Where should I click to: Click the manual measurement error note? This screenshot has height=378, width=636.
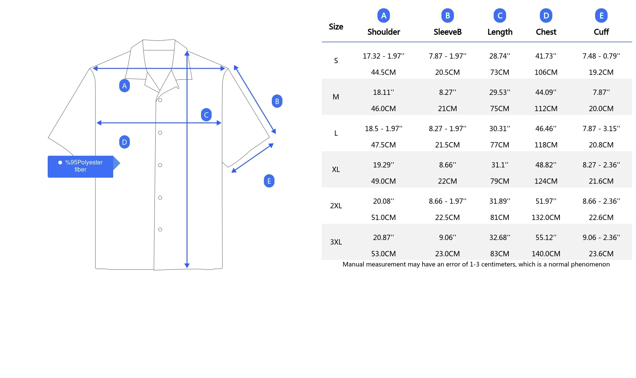click(x=476, y=265)
